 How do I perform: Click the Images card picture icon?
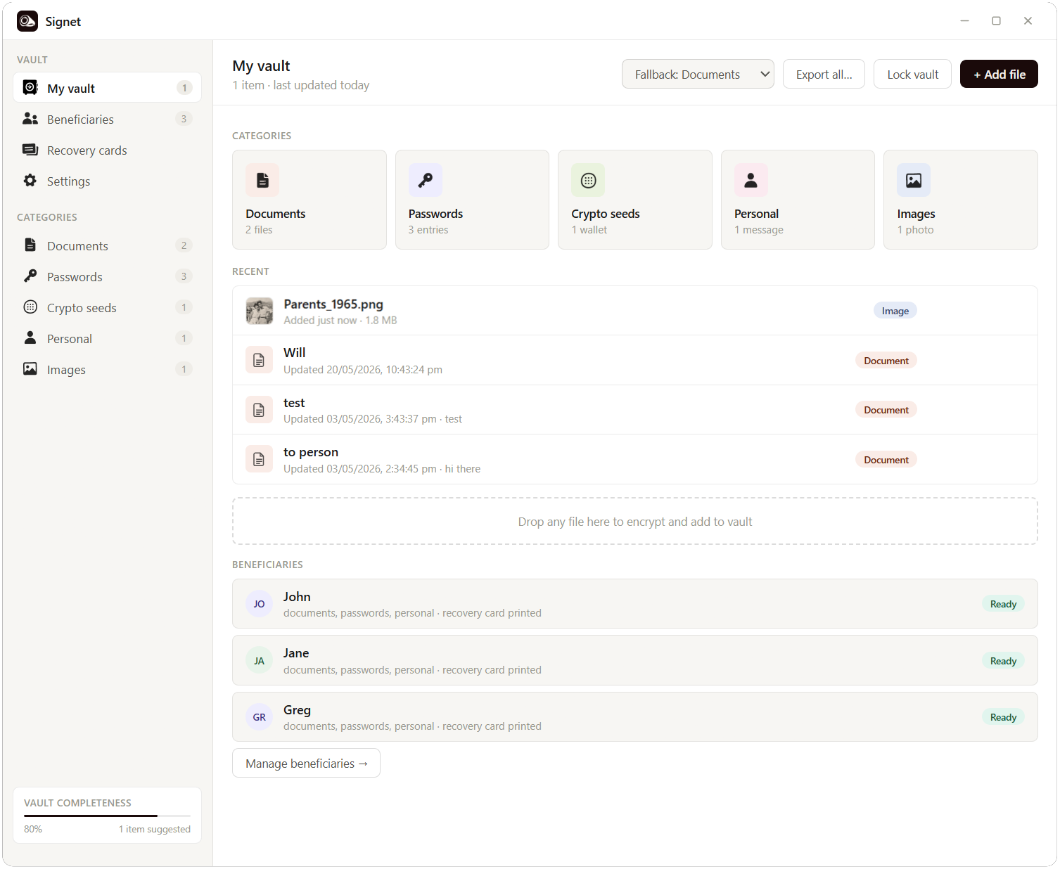click(914, 181)
